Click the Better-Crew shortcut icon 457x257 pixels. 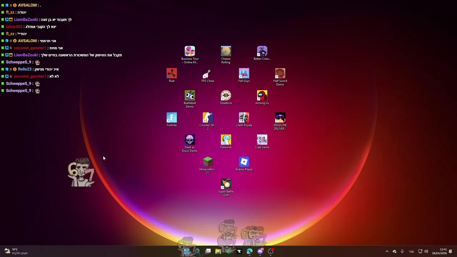coord(262,53)
